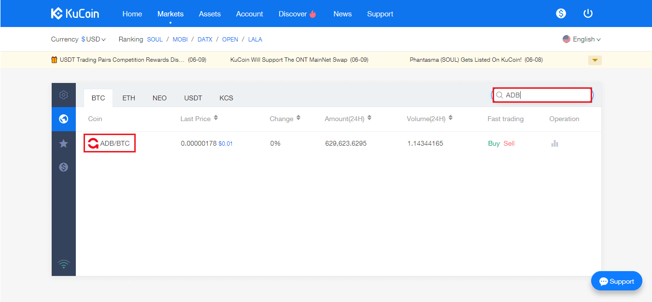Click the $0.01 price value
The width and height of the screenshot is (652, 302).
[226, 144]
